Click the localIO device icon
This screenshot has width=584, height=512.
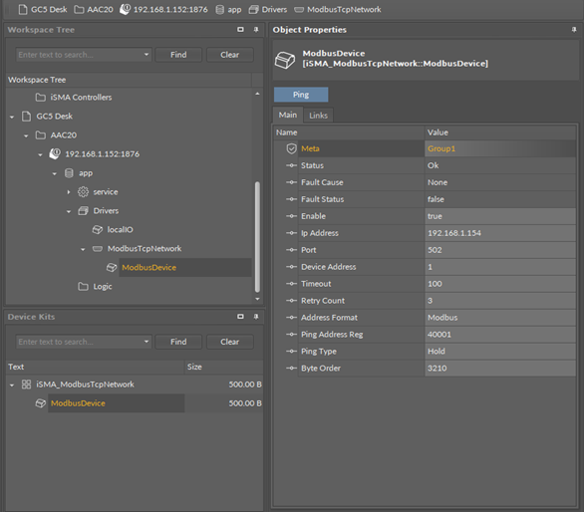click(98, 230)
